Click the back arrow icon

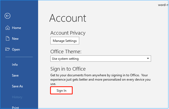click(x=7, y=16)
